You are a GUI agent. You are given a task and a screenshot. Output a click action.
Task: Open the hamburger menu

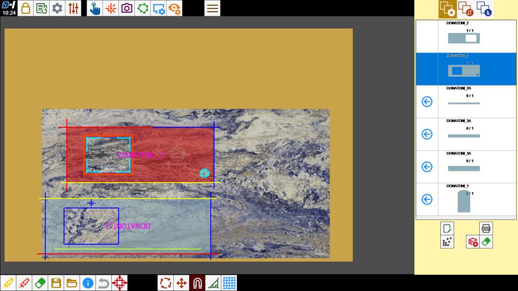pyautogui.click(x=212, y=8)
